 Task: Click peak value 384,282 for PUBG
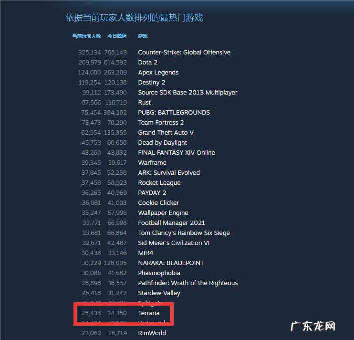click(115, 113)
